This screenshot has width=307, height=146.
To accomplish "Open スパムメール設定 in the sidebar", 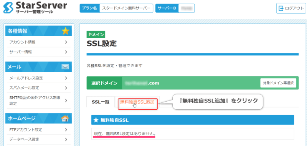I will [38, 88].
